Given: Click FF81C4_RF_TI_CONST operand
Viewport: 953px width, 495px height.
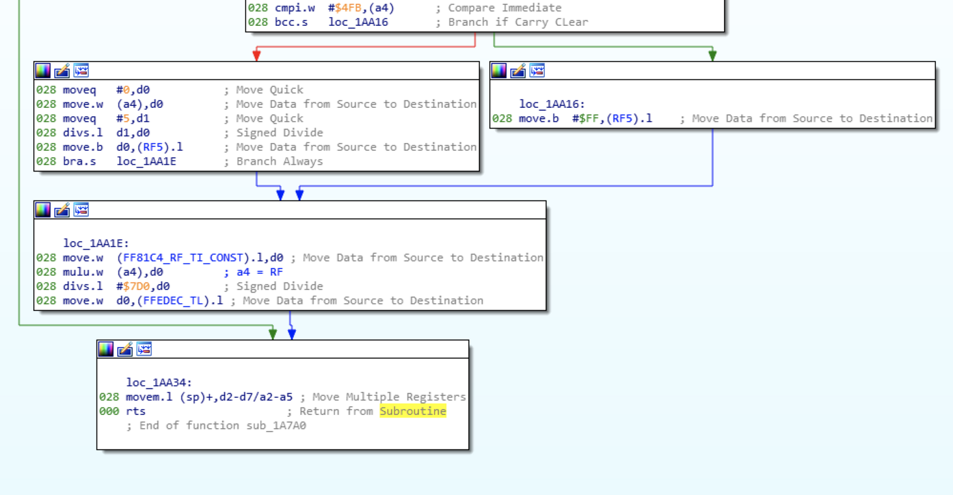Looking at the screenshot, I should point(183,257).
